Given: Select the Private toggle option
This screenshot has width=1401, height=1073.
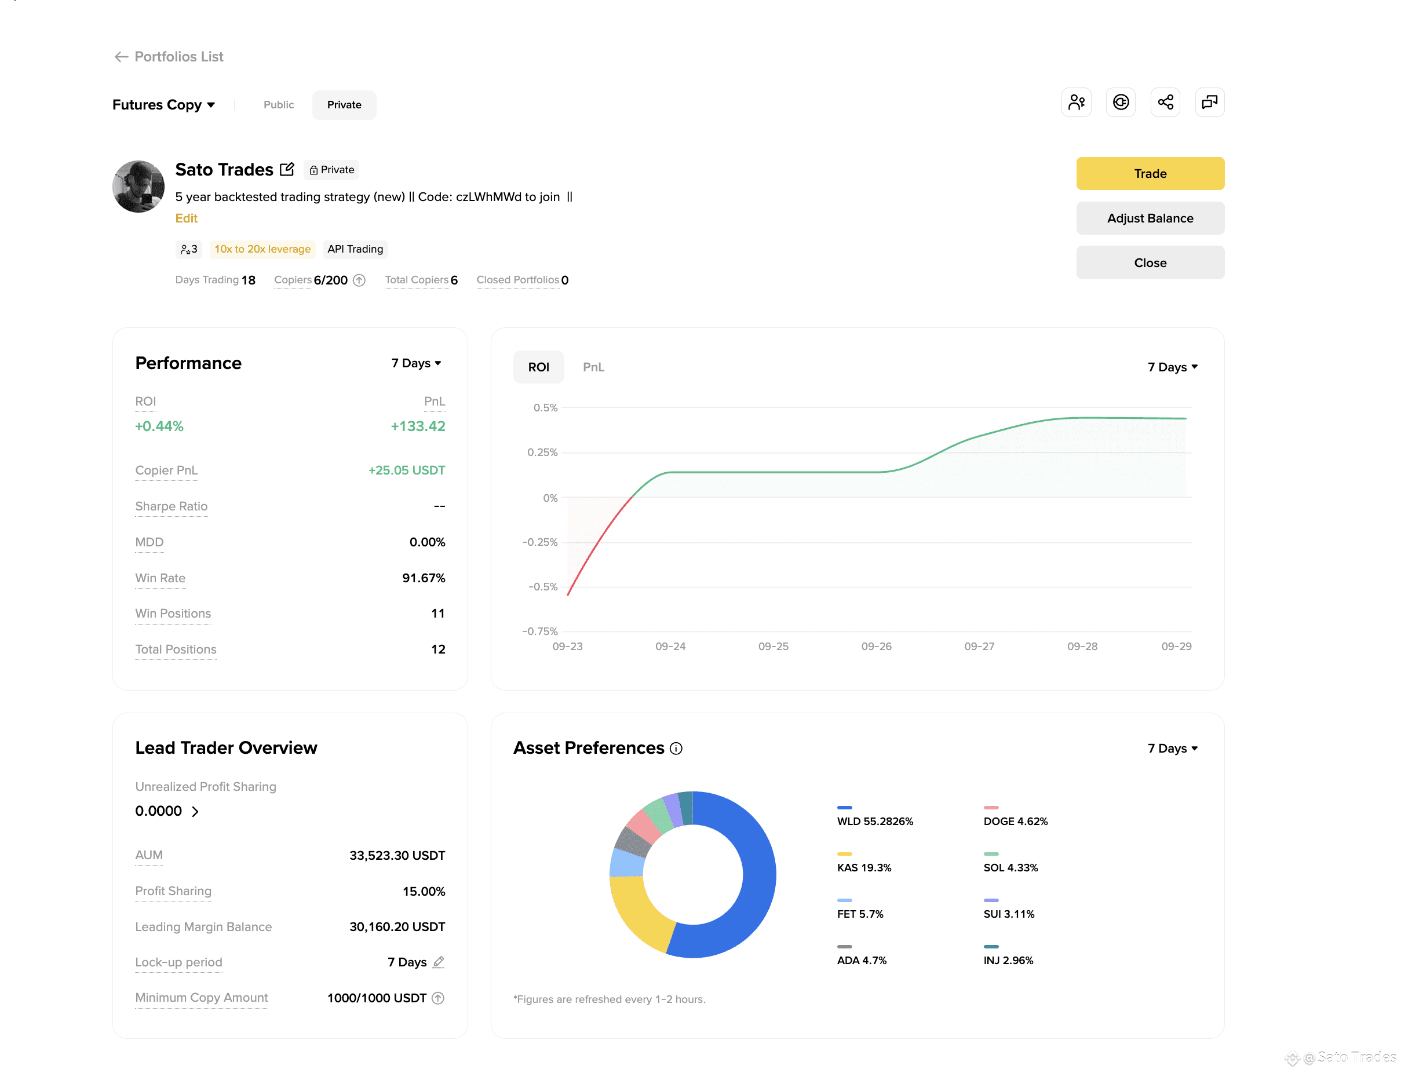Looking at the screenshot, I should click(x=344, y=105).
